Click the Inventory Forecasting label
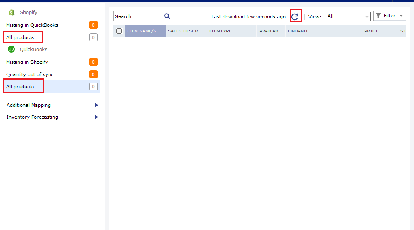This screenshot has height=230, width=414. point(32,117)
